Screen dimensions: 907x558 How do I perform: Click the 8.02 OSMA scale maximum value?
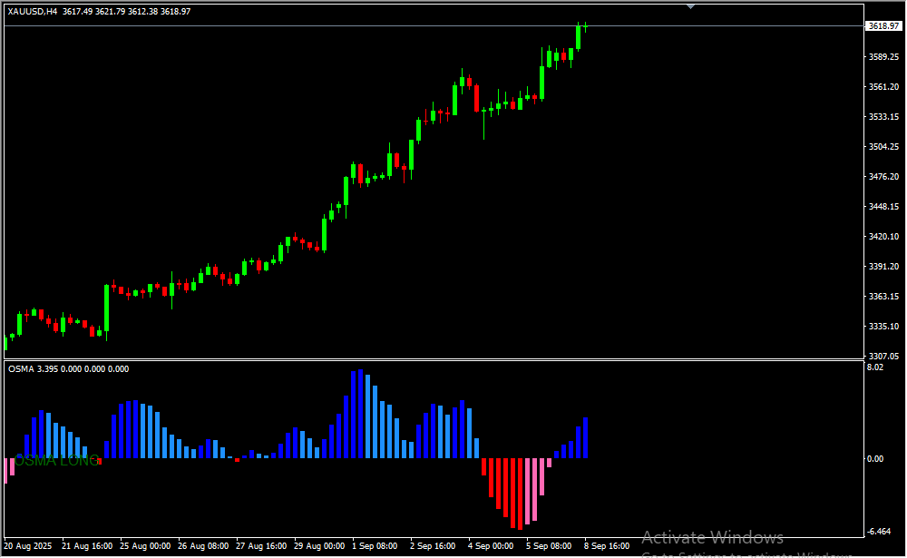875,367
